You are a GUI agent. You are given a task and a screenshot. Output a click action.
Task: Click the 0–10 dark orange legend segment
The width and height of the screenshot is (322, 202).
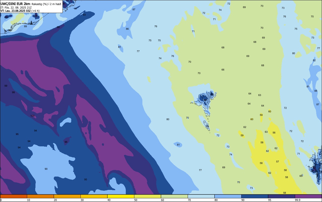[x=14, y=196]
